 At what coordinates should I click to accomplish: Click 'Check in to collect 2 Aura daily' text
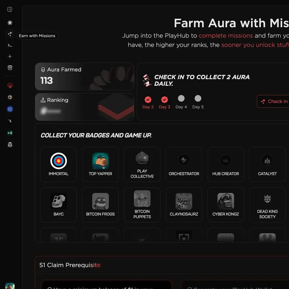point(202,80)
